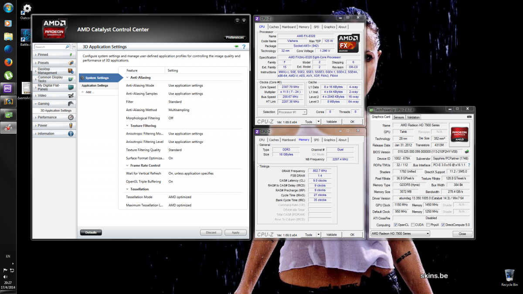The height and width of the screenshot is (294, 523).
Task: Open Processor #1 selection dropdown in CPU-Z
Action: (x=292, y=112)
